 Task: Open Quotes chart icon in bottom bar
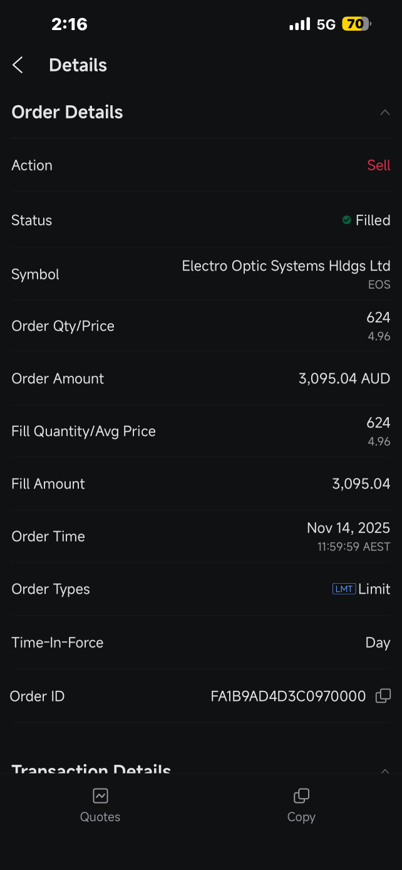[x=100, y=795]
